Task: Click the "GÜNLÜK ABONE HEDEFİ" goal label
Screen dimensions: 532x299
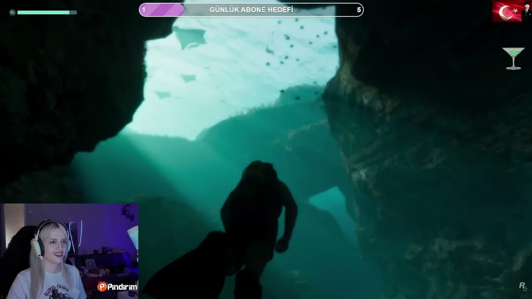Action: tap(251, 10)
